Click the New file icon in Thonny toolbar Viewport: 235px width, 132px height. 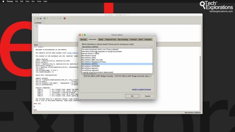point(35,18)
